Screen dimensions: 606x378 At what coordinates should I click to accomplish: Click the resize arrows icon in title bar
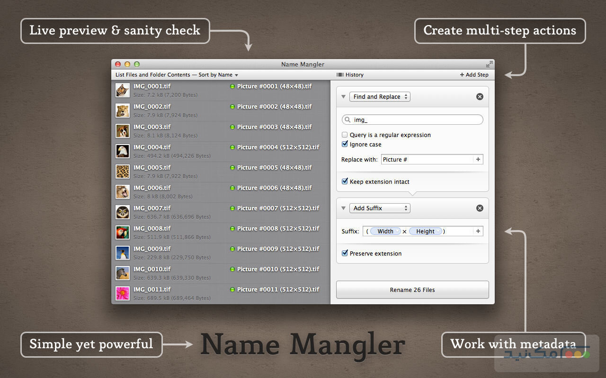click(x=489, y=64)
